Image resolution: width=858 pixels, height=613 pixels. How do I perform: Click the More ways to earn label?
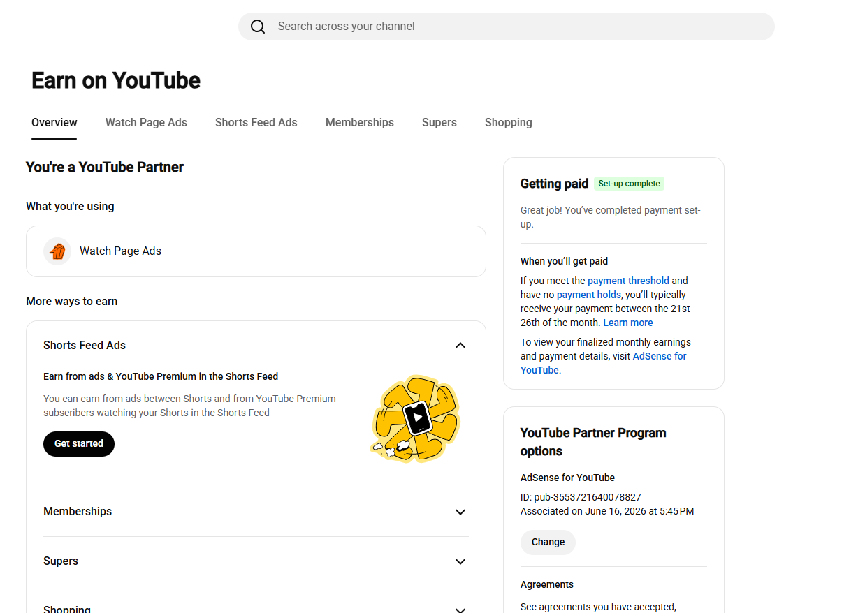coord(72,301)
